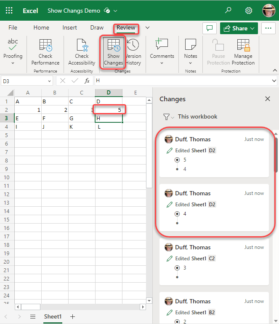Click Check Performance in the ribbon
The image size is (279, 324).
pyautogui.click(x=45, y=52)
